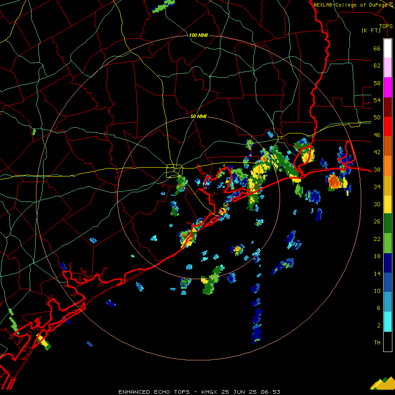Click the 2 value on the legend
Viewport: 395px width, 395px height.
click(x=379, y=326)
